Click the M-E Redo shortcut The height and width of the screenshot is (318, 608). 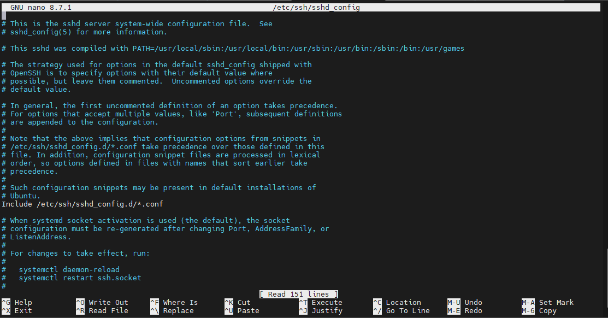pyautogui.click(x=464, y=311)
